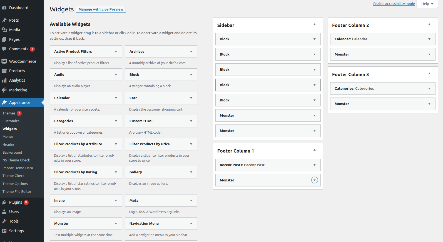Open Tools via the wrench icon
Image resolution: width=443 pixels, height=242 pixels.
4,221
